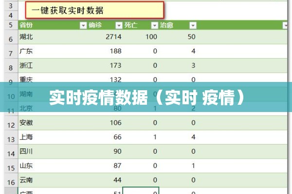This screenshot has width=292, height=194.
Task: Select the 100 deaths cell for 湖北
Action: pos(141,37)
